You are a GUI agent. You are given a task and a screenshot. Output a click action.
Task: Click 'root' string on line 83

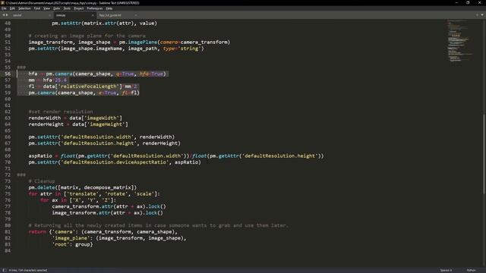(x=61, y=244)
